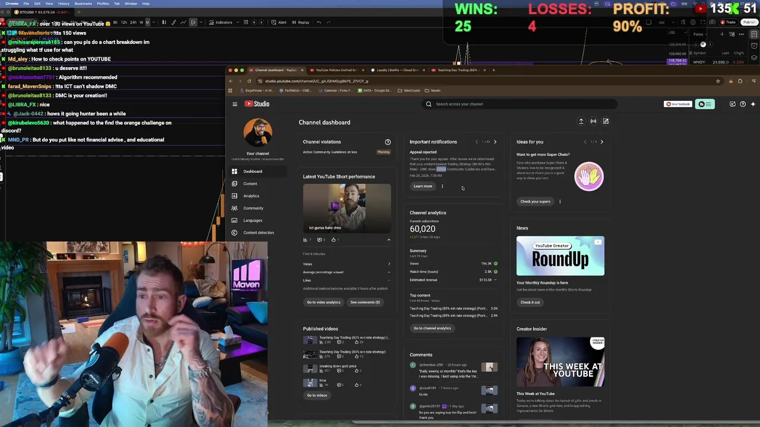
Task: Click the undo arrow in TradingView toolbar
Action: (x=319, y=22)
